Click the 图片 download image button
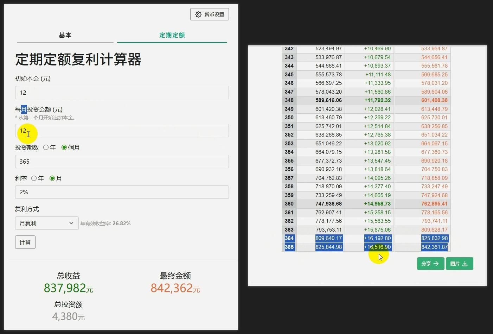This screenshot has height=334, width=493. pos(460,264)
